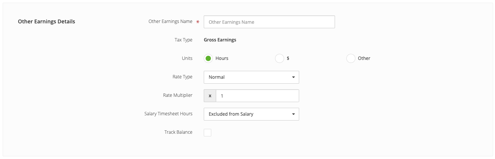Enable the Track Balance checkbox

[208, 133]
